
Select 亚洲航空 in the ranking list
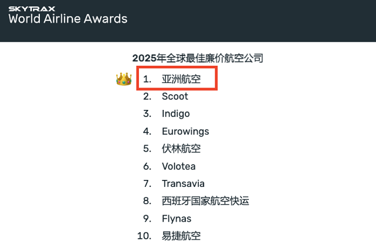pyautogui.click(x=181, y=79)
